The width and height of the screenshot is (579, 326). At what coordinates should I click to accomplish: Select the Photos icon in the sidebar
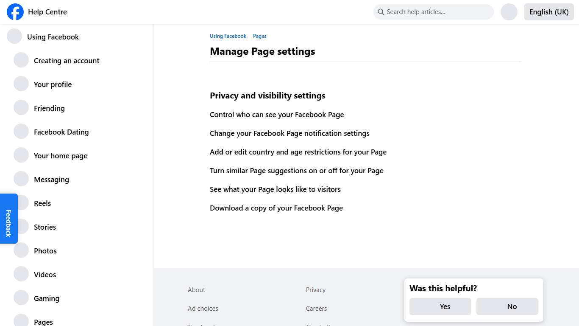[21, 250]
